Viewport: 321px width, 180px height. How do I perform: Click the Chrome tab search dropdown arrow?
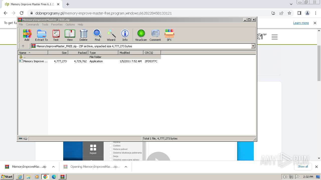click(x=291, y=4)
